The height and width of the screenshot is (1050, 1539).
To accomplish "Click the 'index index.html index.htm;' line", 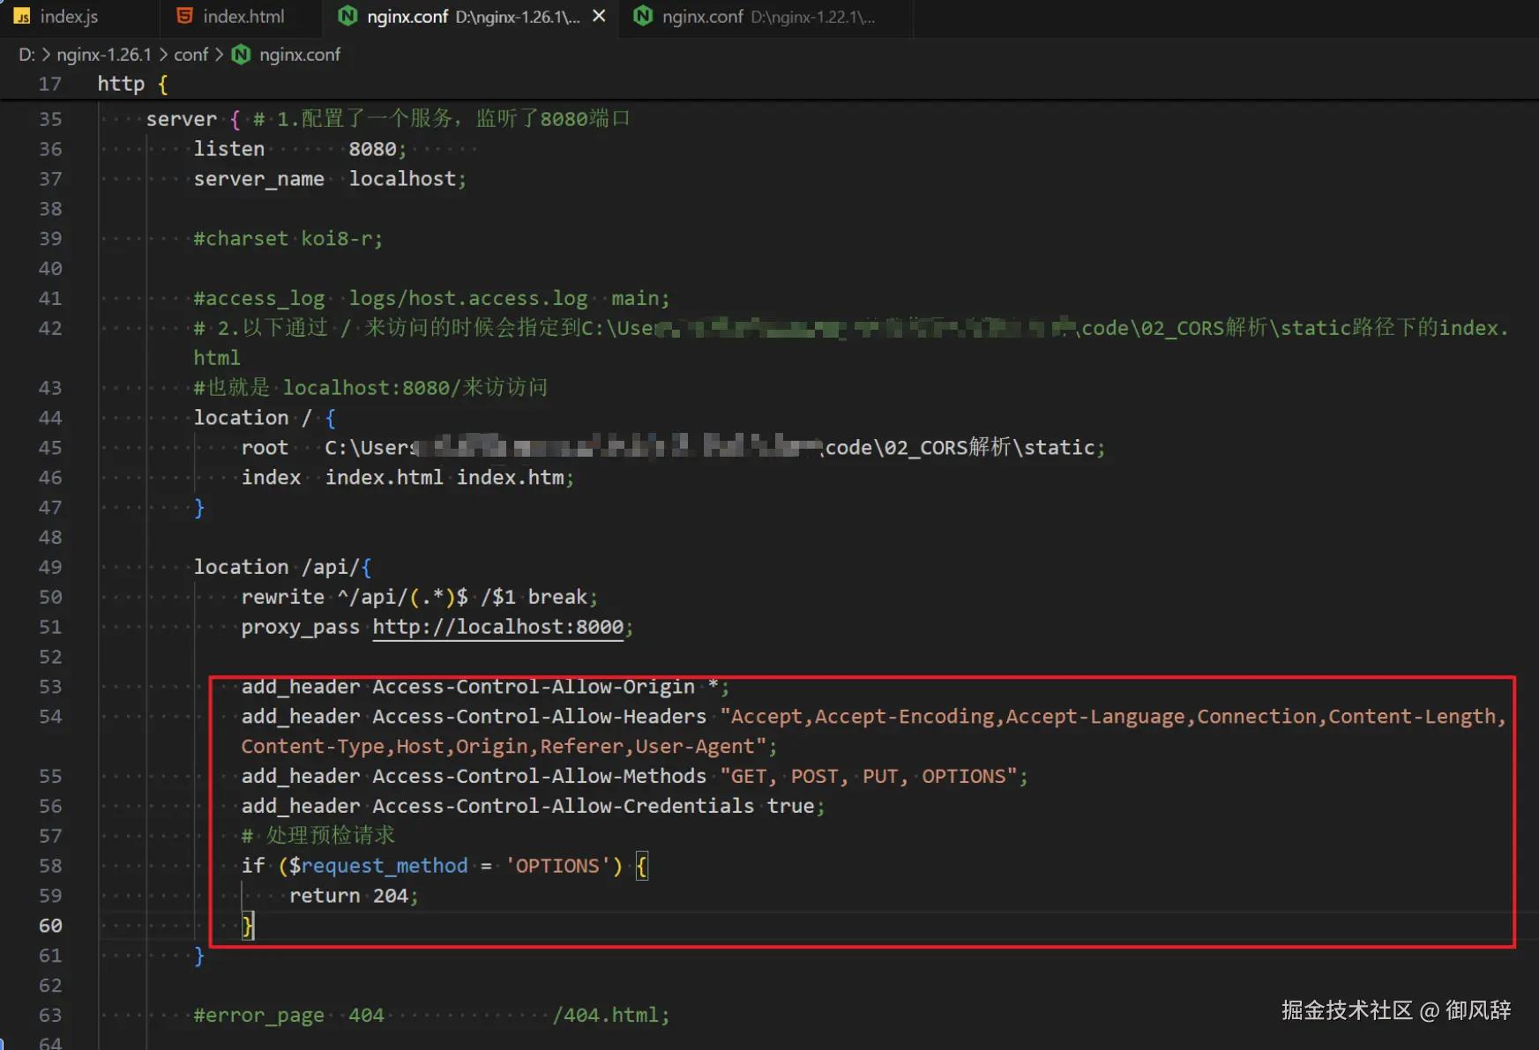I will (407, 478).
